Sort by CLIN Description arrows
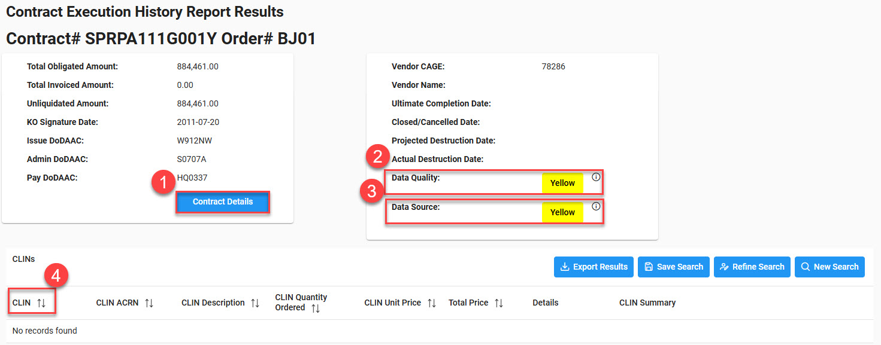The image size is (881, 345). 255,303
